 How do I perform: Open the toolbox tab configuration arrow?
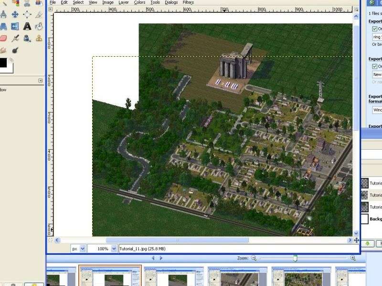point(40,81)
